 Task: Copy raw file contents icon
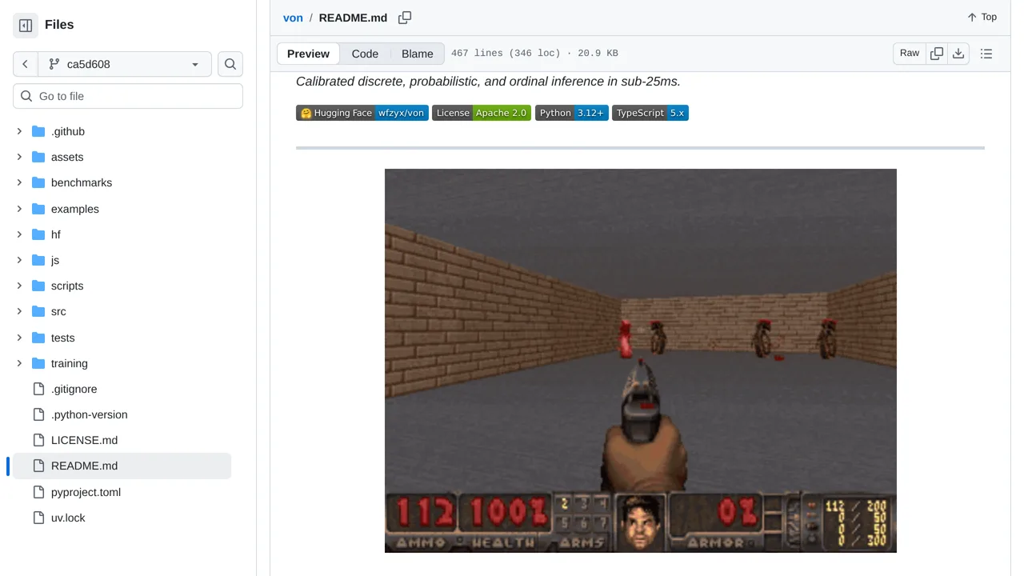point(937,54)
